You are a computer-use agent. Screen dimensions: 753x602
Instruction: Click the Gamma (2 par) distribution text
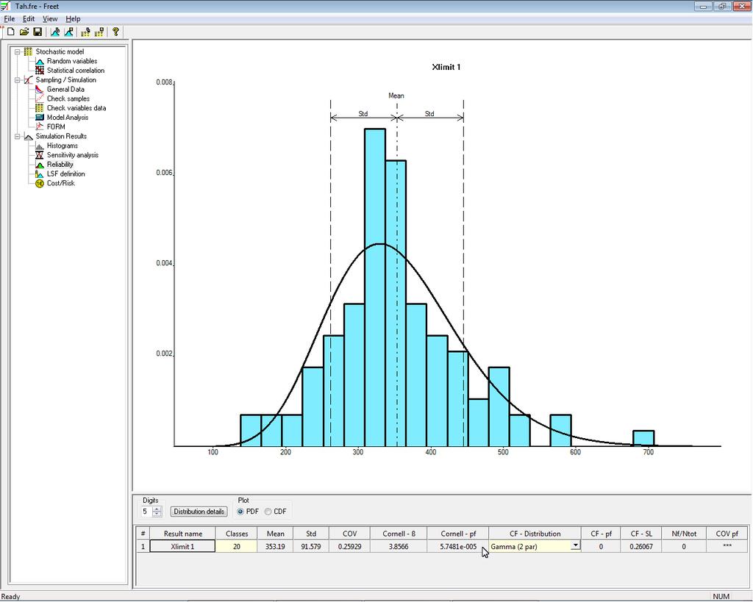pyautogui.click(x=514, y=546)
